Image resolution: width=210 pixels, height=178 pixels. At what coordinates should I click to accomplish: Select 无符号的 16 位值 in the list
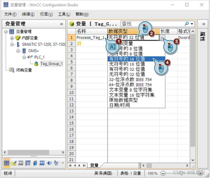pos(136,64)
